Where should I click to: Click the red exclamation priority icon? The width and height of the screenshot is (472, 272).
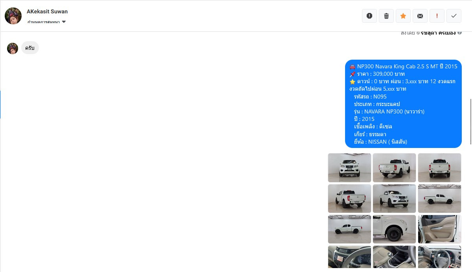click(437, 16)
